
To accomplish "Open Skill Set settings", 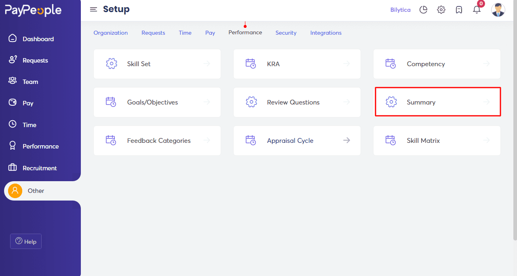I will coord(157,64).
